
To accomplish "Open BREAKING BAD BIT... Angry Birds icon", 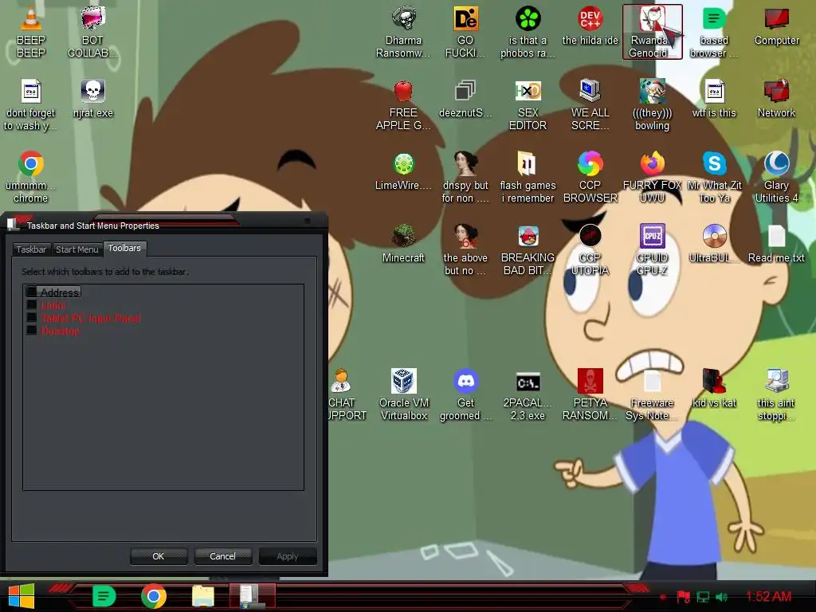I will (528, 249).
